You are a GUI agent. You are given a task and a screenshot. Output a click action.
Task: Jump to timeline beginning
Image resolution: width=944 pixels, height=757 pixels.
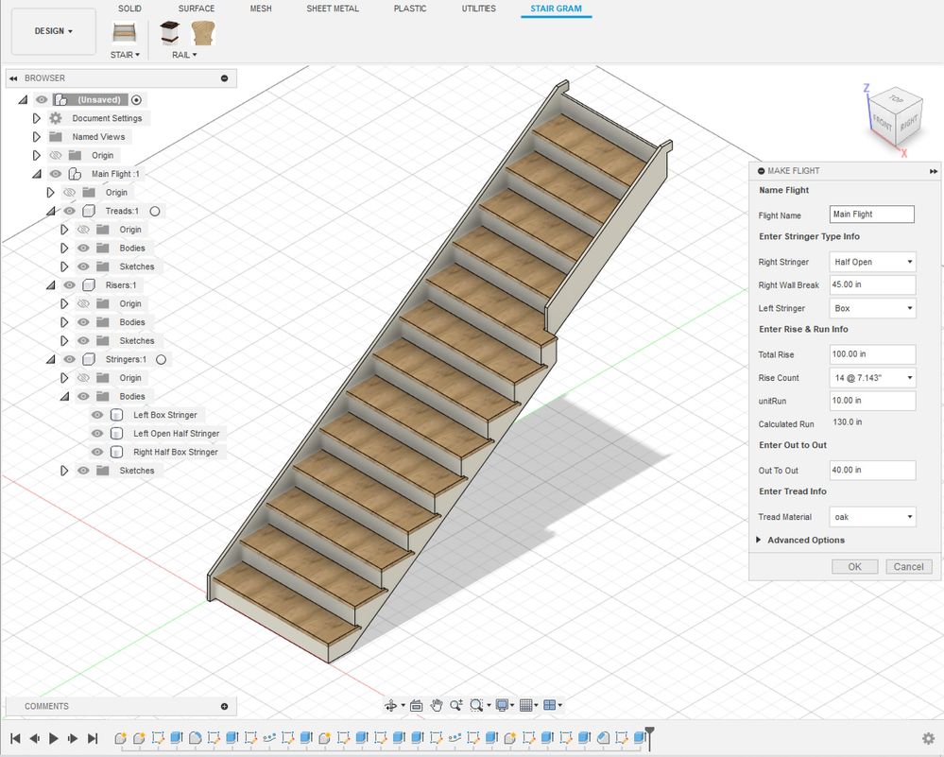click(16, 738)
